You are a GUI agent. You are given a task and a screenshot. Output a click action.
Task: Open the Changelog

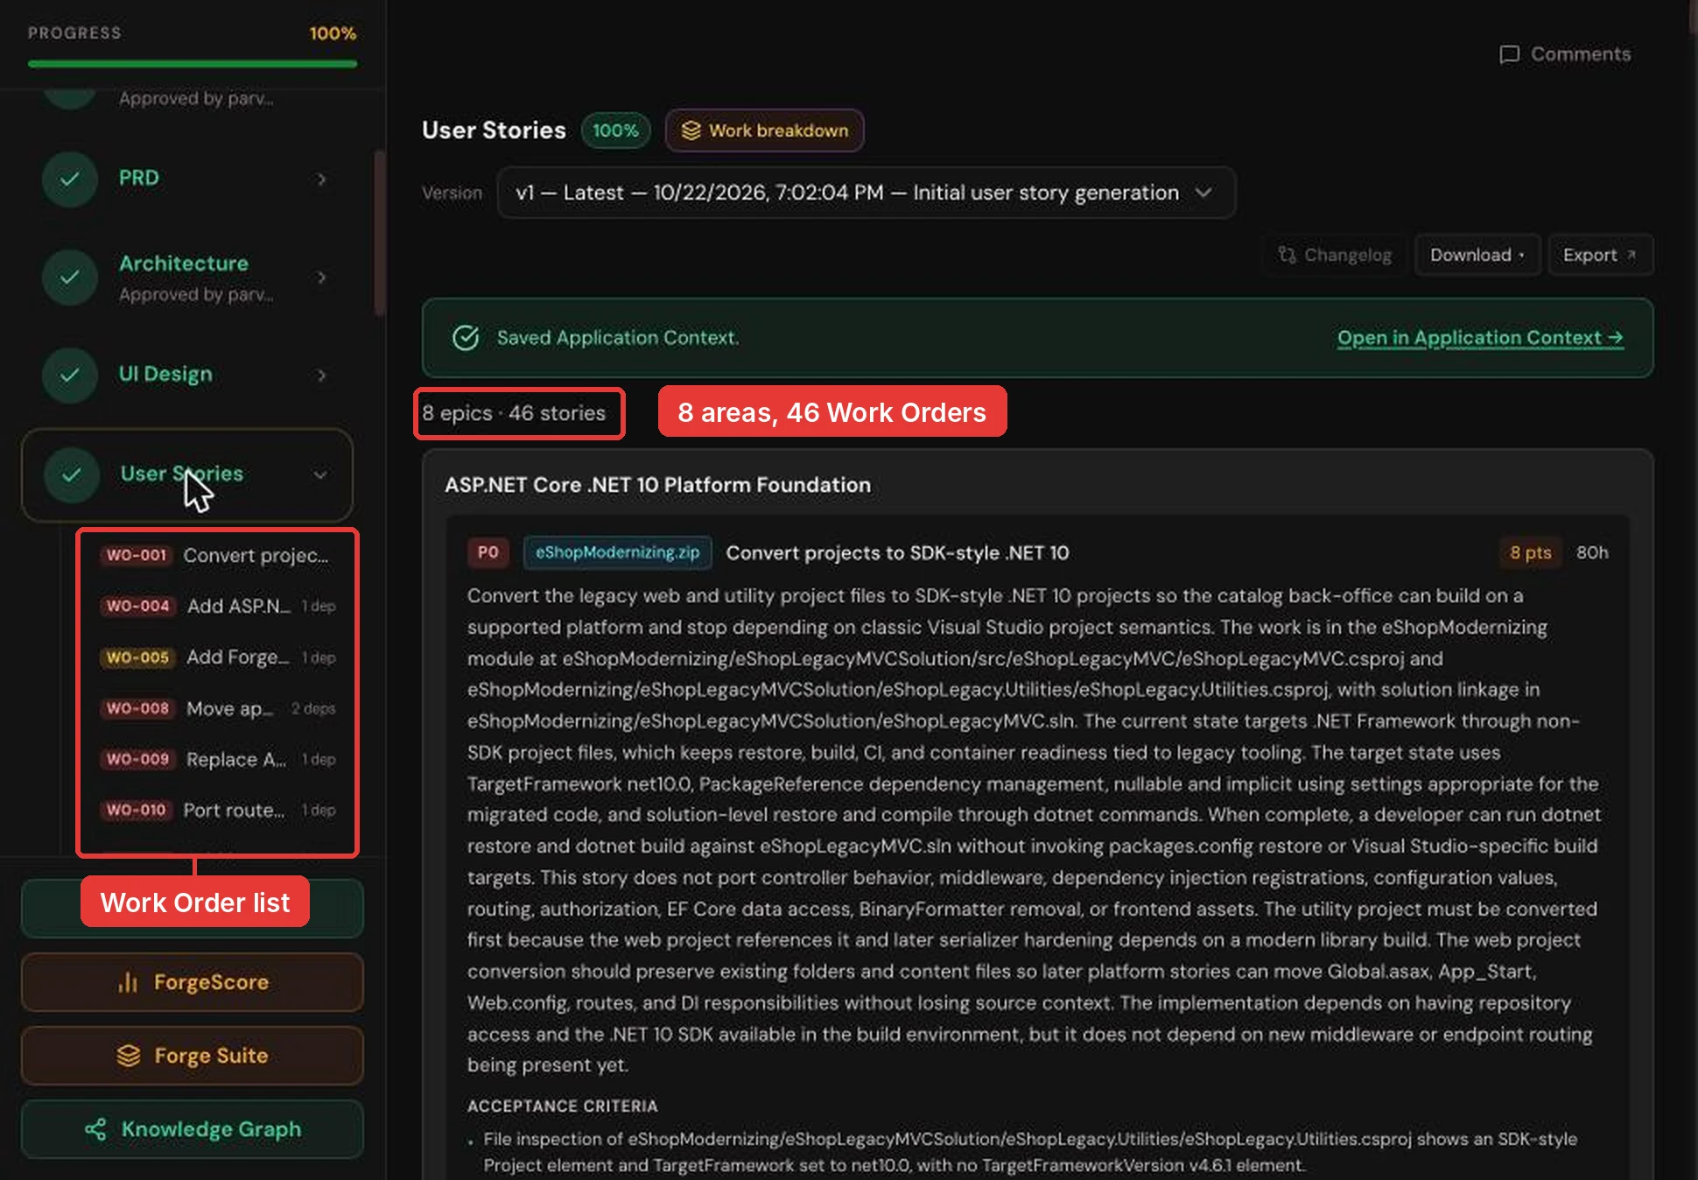[1335, 255]
